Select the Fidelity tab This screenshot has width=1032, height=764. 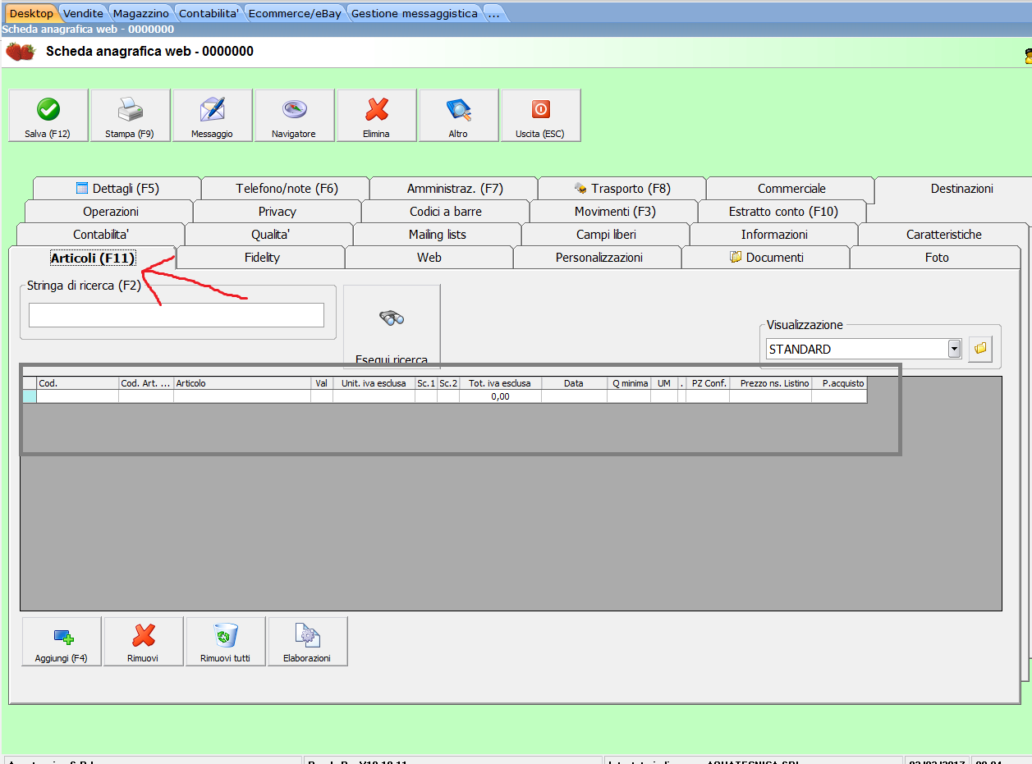pos(262,258)
